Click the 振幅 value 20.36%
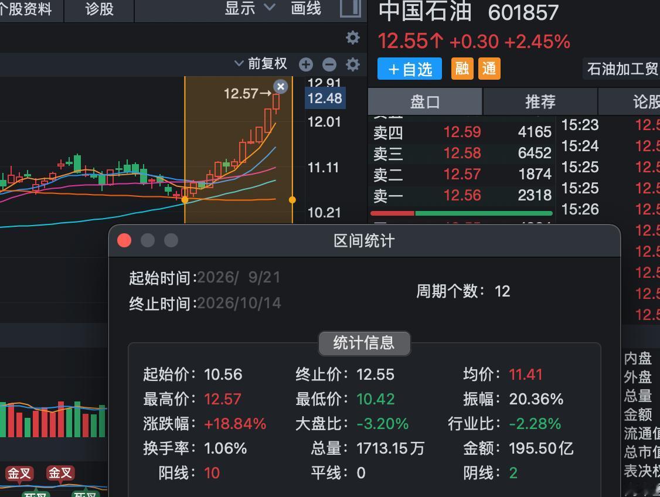 [536, 399]
